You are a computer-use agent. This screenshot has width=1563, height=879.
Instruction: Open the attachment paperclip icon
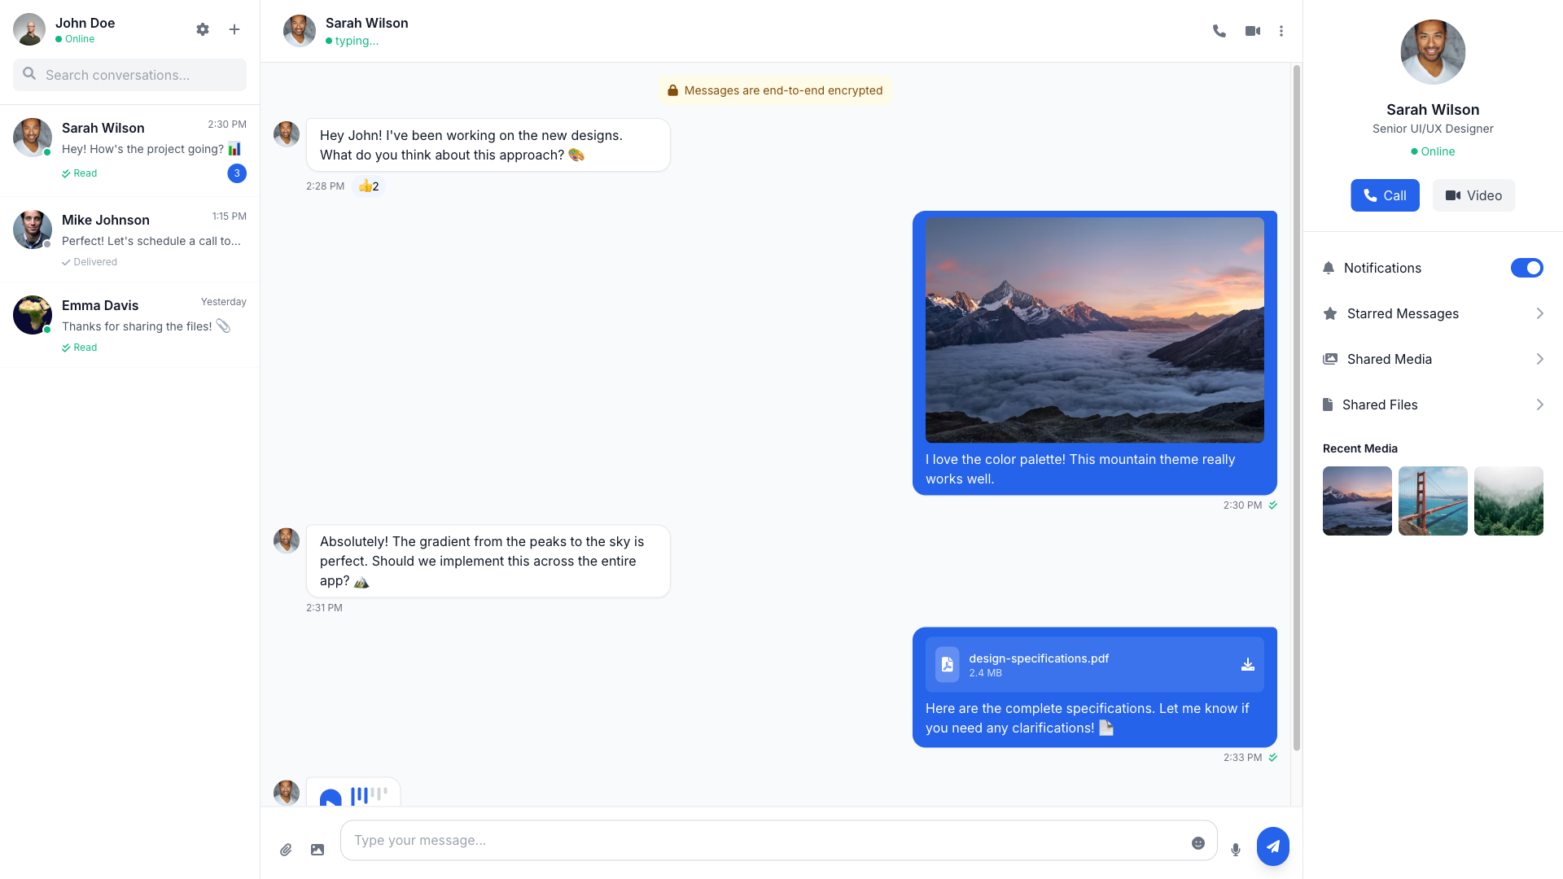pos(286,849)
